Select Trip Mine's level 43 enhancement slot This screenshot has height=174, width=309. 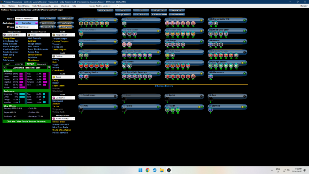click(193, 76)
